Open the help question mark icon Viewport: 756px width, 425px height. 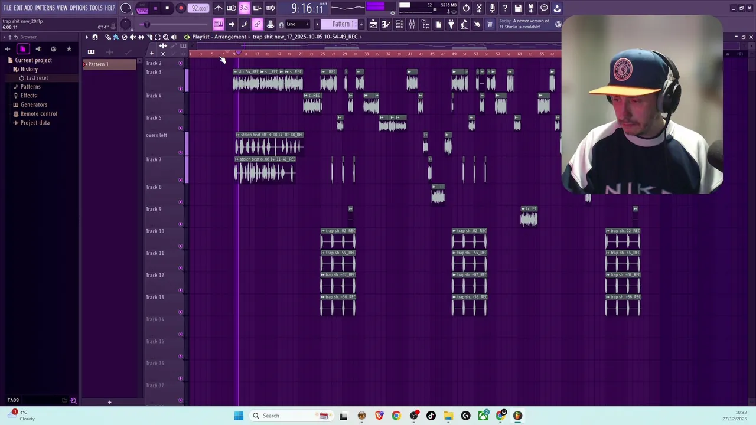point(505,8)
